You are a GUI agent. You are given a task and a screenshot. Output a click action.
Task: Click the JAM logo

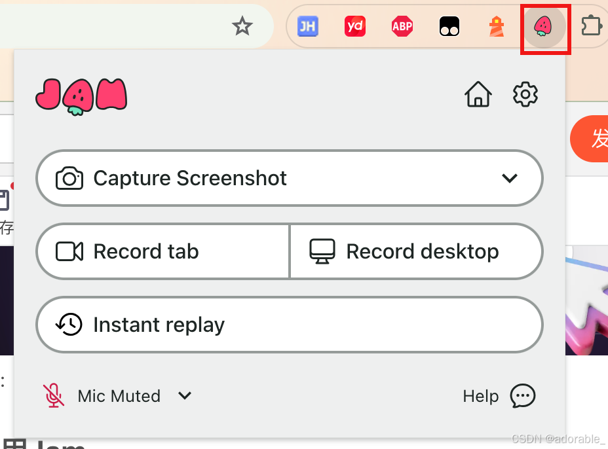(81, 96)
